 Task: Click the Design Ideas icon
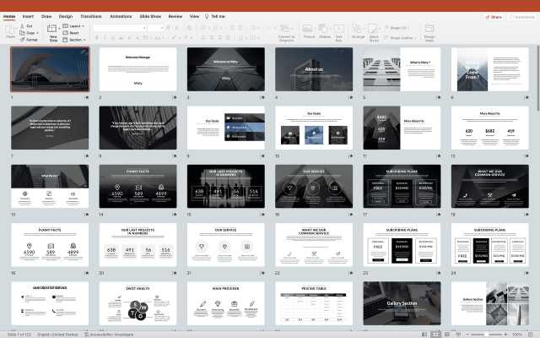pos(429,31)
